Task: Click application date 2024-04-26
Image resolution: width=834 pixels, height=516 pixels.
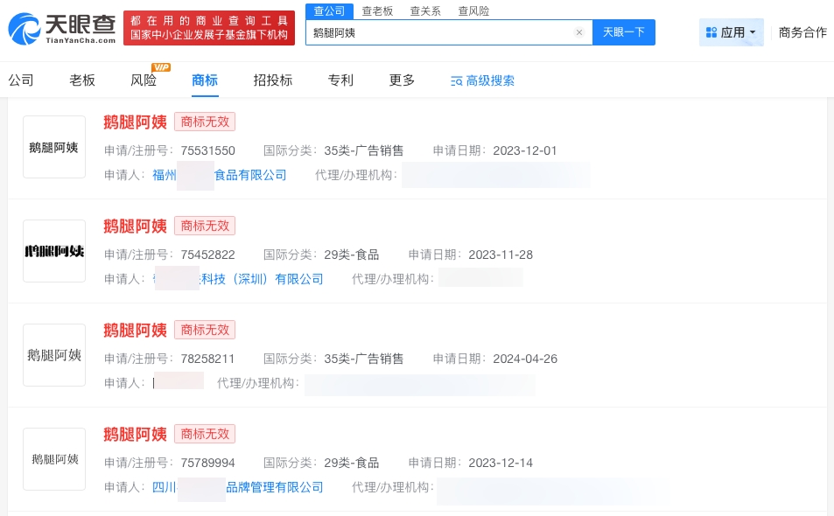Action: 525,359
